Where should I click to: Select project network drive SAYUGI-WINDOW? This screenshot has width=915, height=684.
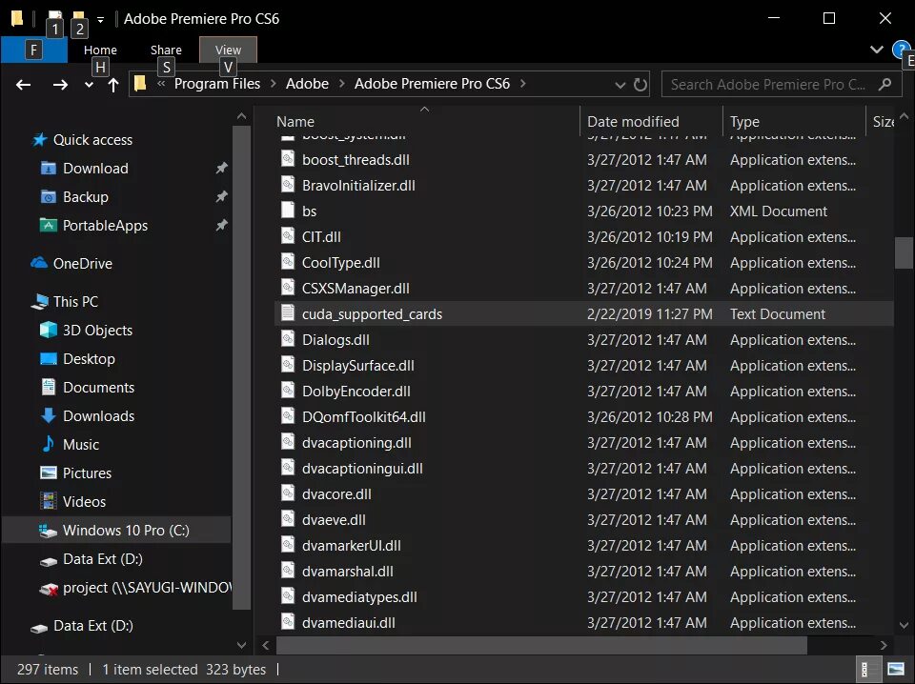[x=146, y=587]
